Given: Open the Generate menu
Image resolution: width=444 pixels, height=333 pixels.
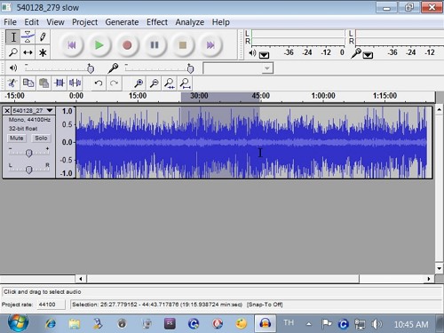Looking at the screenshot, I should [122, 22].
